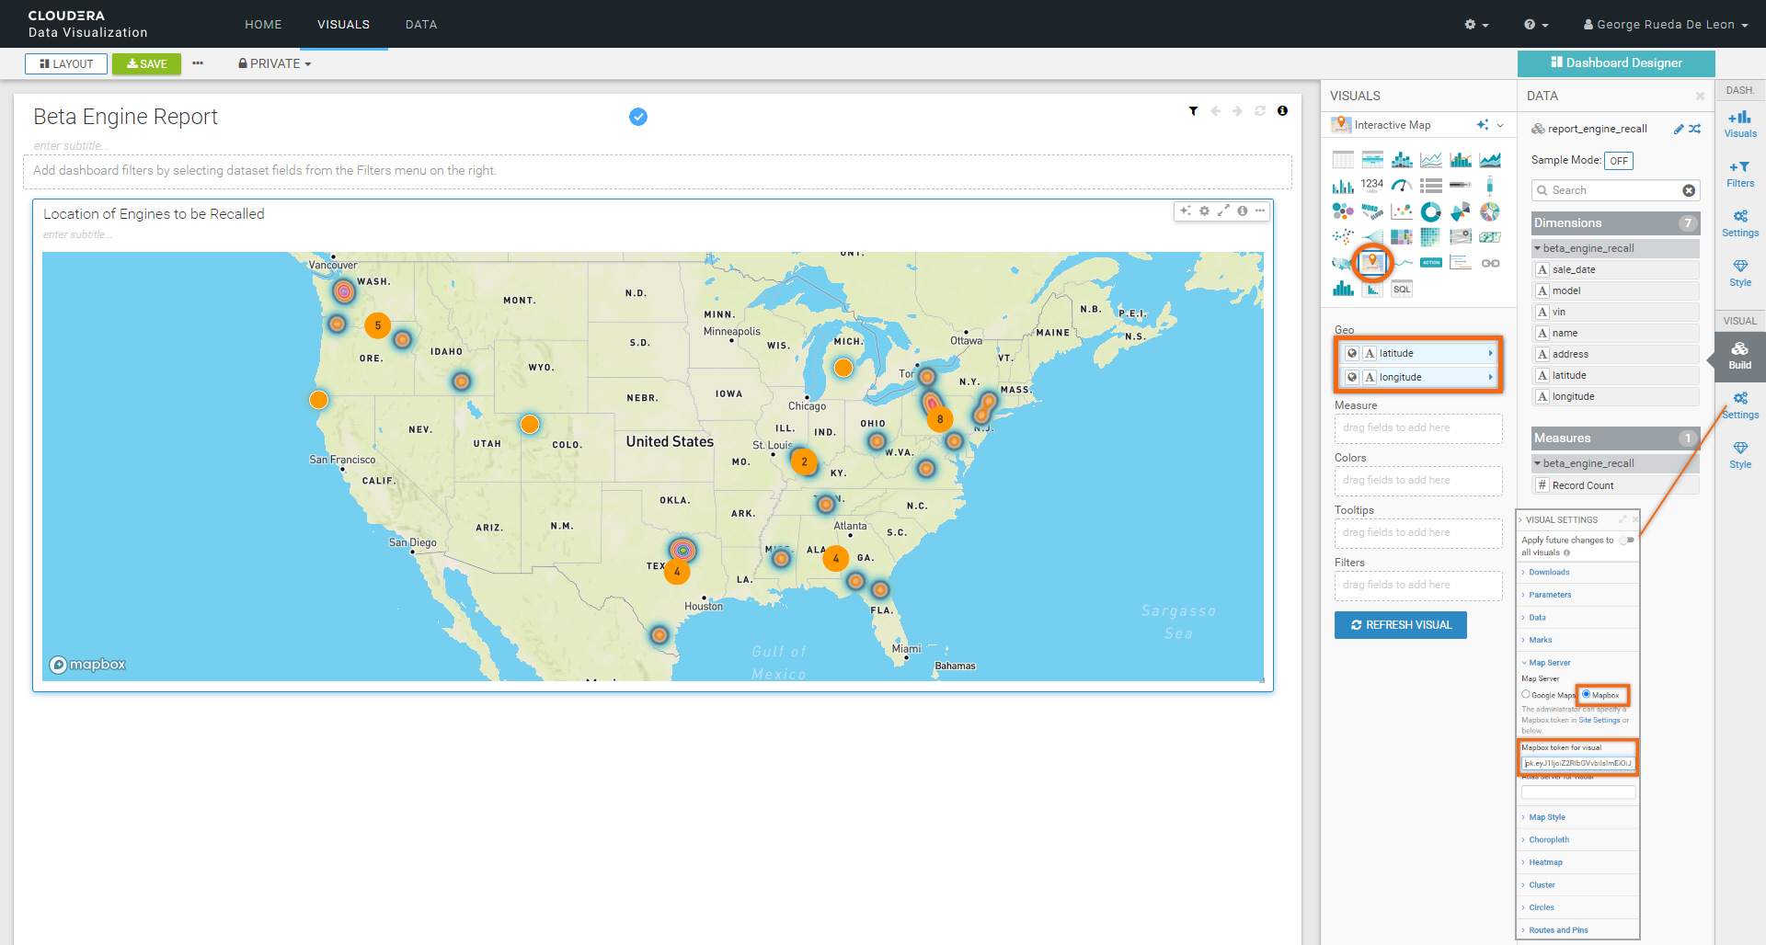The image size is (1766, 945).
Task: Choose the SQL visual type icon
Action: [1402, 289]
